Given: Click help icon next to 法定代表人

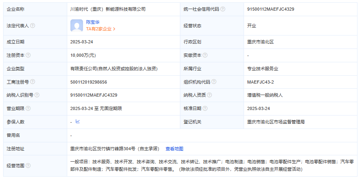Looking at the screenshot, I should click(x=32, y=26).
